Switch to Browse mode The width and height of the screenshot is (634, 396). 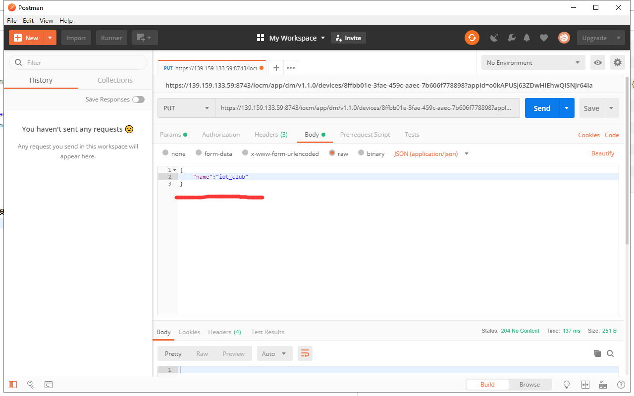(530, 385)
